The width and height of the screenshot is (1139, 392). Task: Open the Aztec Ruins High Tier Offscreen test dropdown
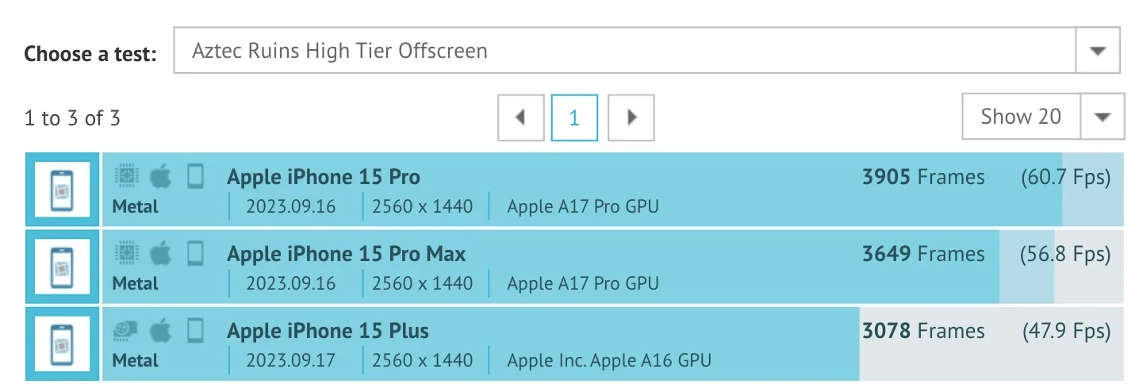[624, 52]
